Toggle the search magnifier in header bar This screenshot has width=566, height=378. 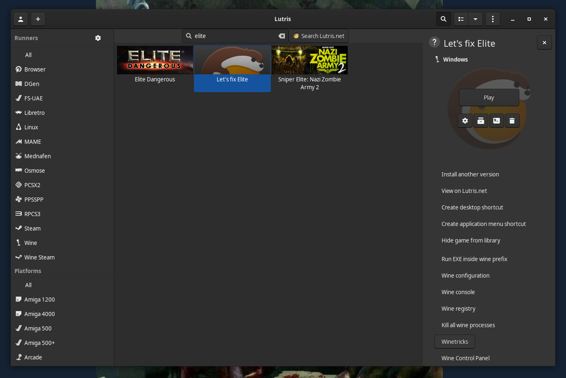click(x=443, y=19)
